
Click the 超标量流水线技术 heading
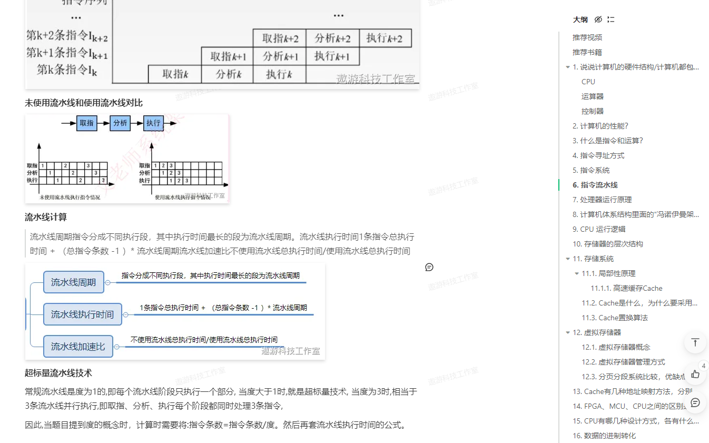tap(58, 373)
